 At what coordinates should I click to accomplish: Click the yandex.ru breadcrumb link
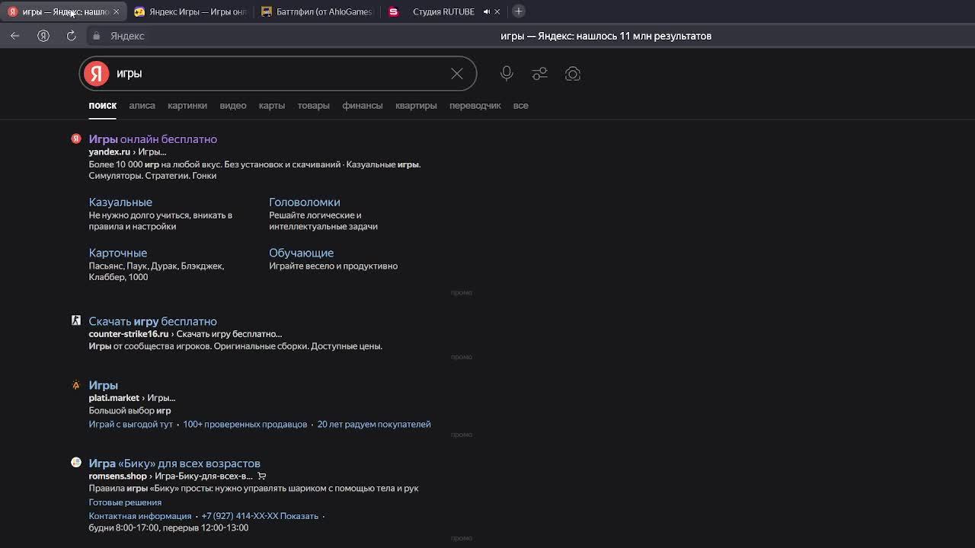coord(110,151)
